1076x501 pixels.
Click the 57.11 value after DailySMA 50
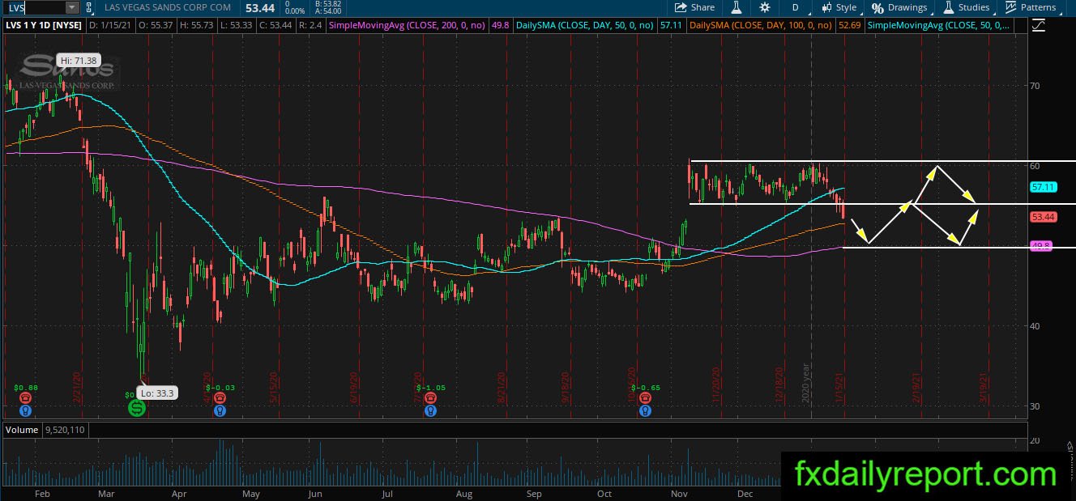click(670, 26)
